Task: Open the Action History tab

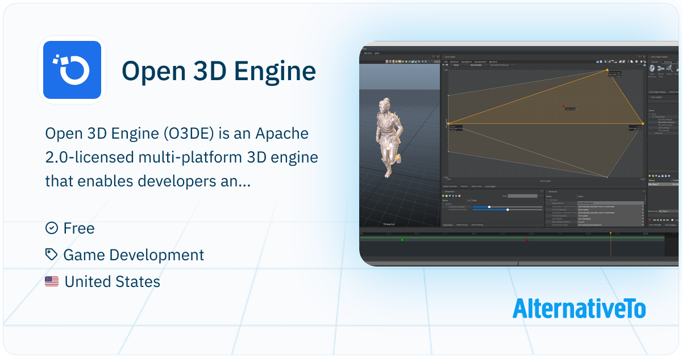Action: coord(477,225)
